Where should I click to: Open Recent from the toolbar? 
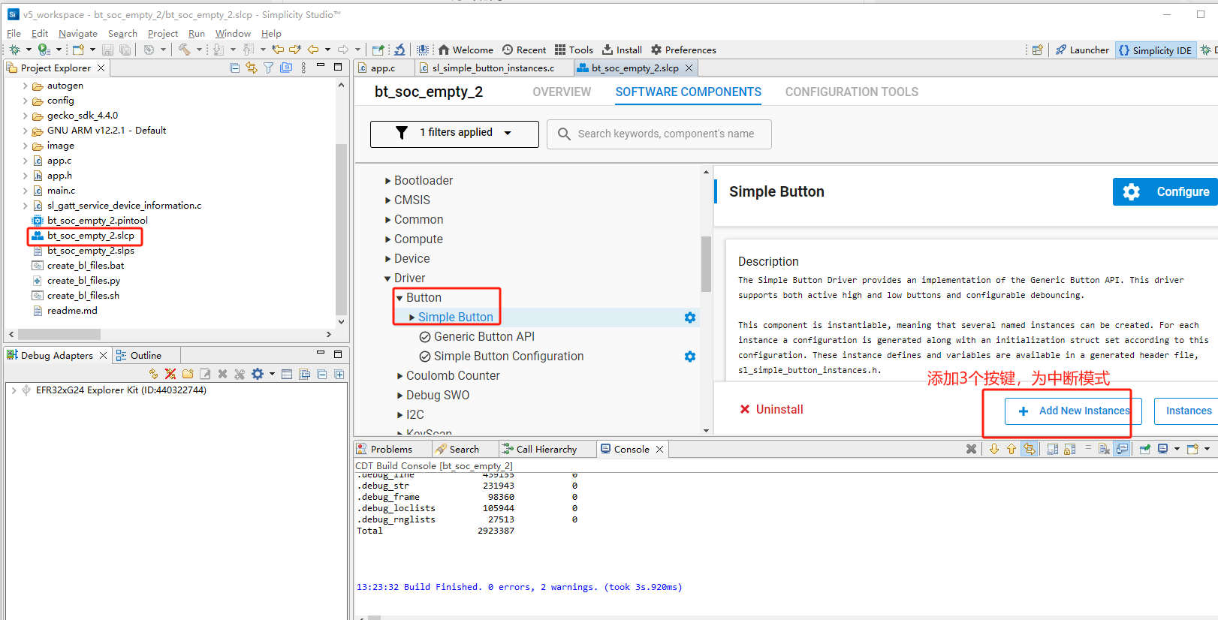pyautogui.click(x=524, y=50)
